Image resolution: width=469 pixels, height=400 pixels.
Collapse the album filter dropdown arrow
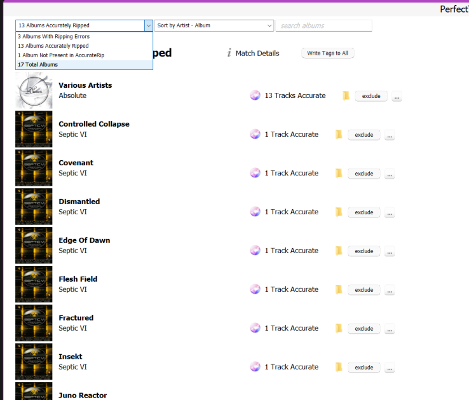[x=149, y=25]
